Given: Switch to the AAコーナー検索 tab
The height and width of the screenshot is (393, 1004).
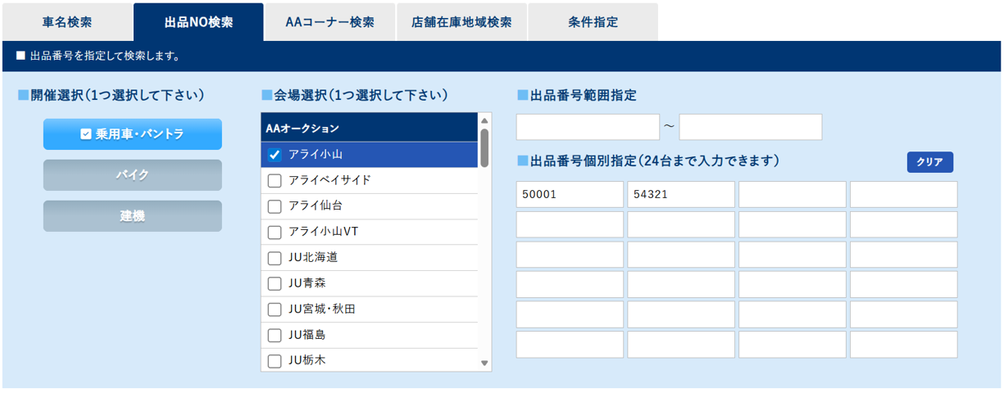Looking at the screenshot, I should (329, 22).
